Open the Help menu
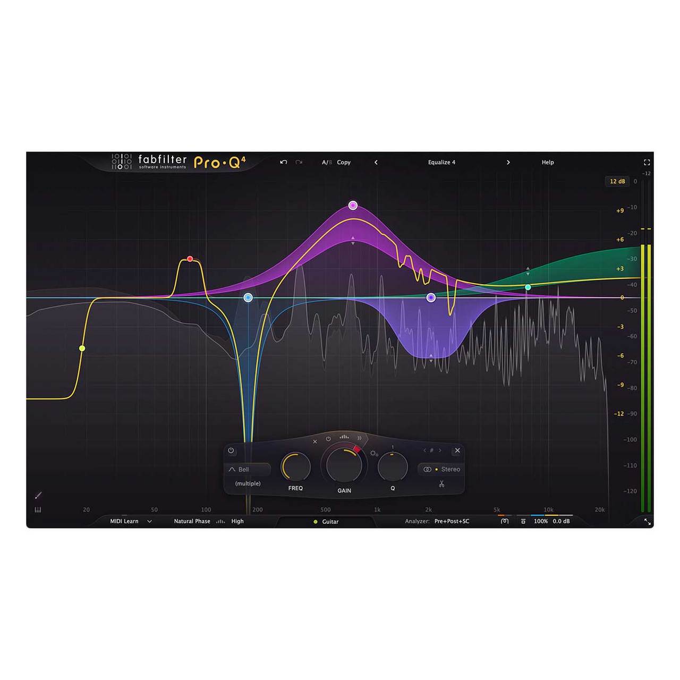680x680 pixels. (547, 163)
